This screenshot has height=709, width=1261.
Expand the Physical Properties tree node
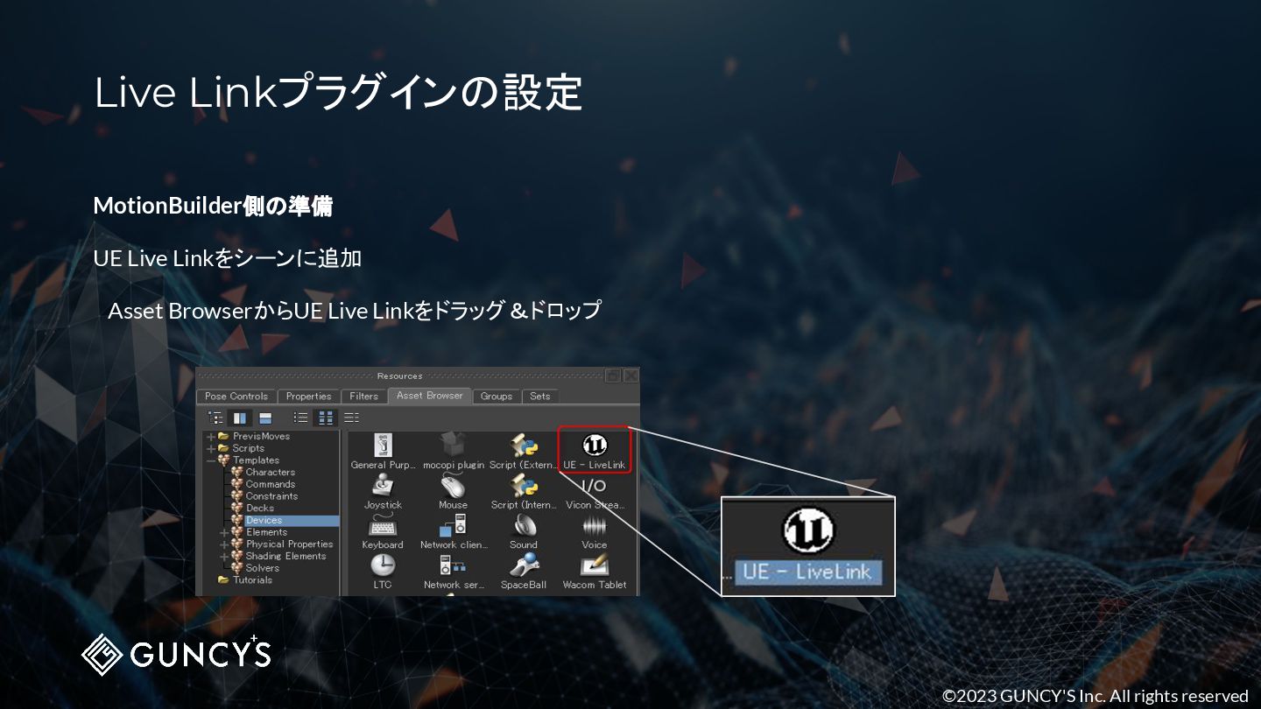[x=224, y=544]
